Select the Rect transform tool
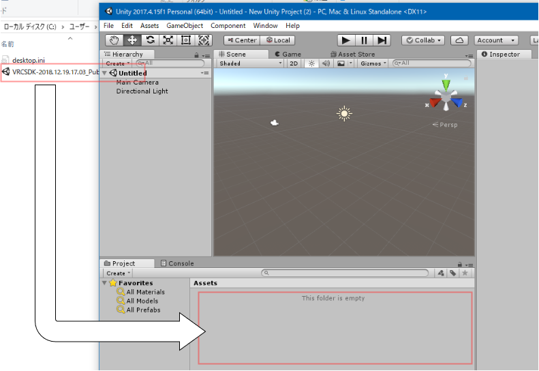Image resolution: width=539 pixels, height=371 pixels. 186,40
